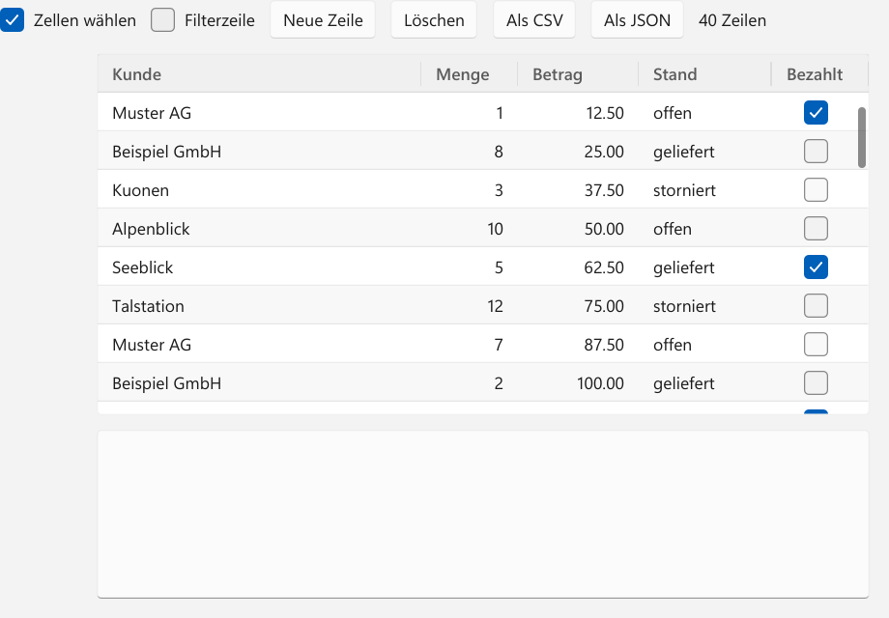Select Beispiel GmbH cell in the 100.00 row
Image resolution: width=889 pixels, height=618 pixels.
(x=259, y=383)
